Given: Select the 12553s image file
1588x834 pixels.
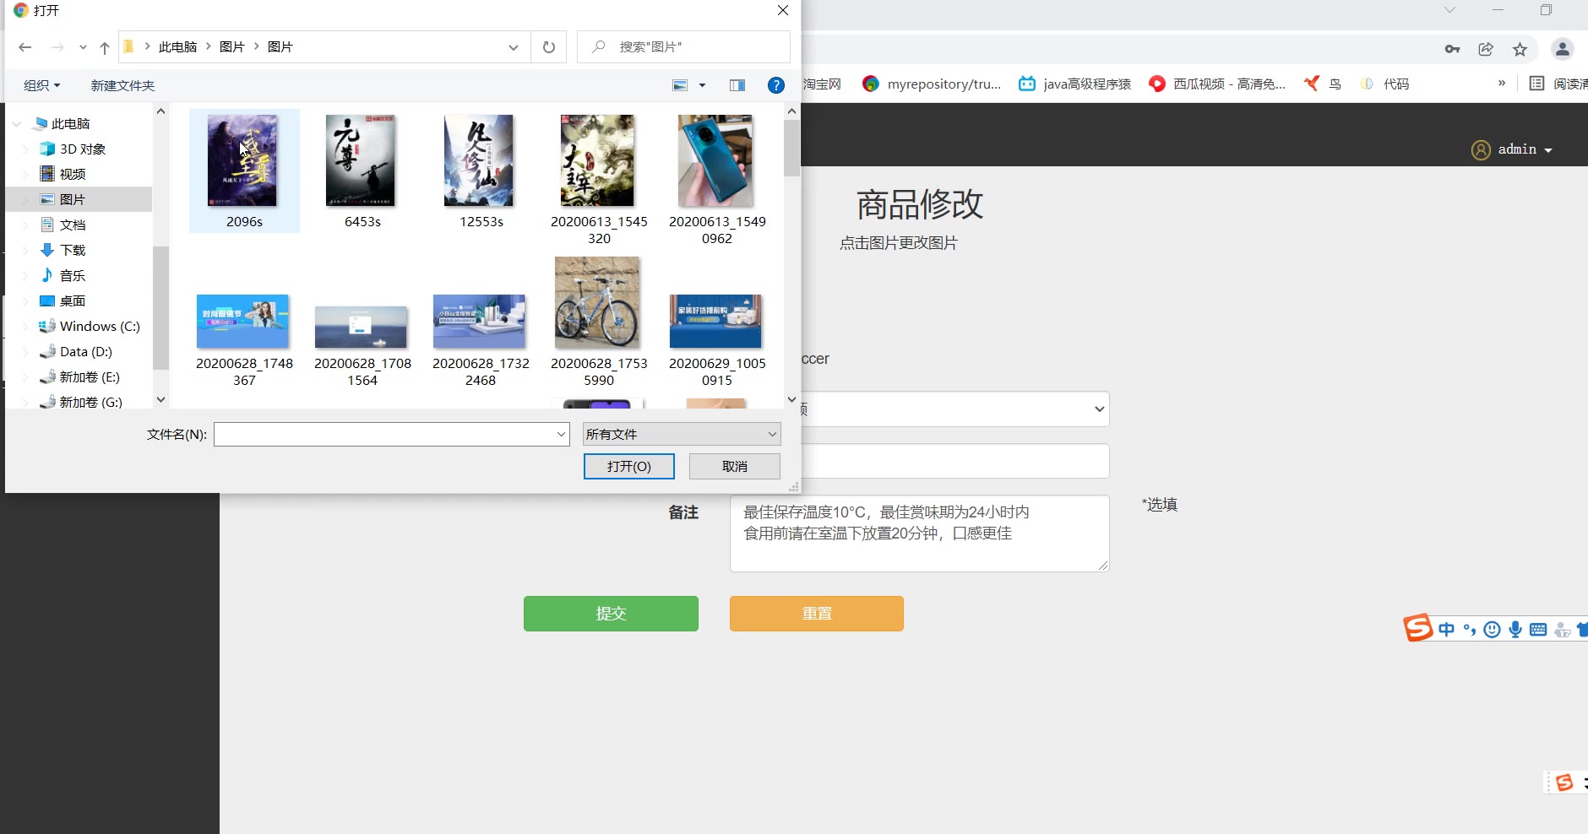Looking at the screenshot, I should [480, 171].
